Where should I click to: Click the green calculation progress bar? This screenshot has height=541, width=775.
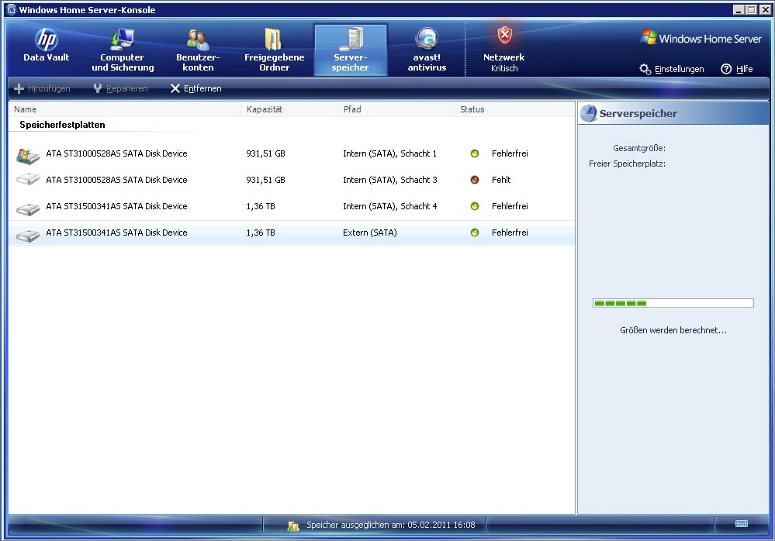(673, 303)
